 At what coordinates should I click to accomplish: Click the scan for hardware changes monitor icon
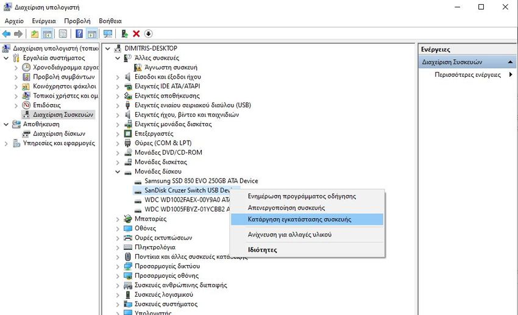click(x=108, y=34)
